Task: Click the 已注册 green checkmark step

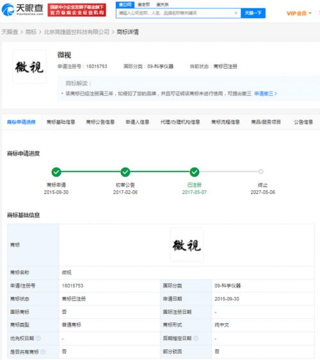Action: (x=195, y=172)
